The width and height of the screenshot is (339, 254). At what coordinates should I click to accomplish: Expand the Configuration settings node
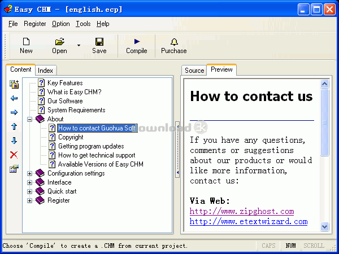point(29,173)
